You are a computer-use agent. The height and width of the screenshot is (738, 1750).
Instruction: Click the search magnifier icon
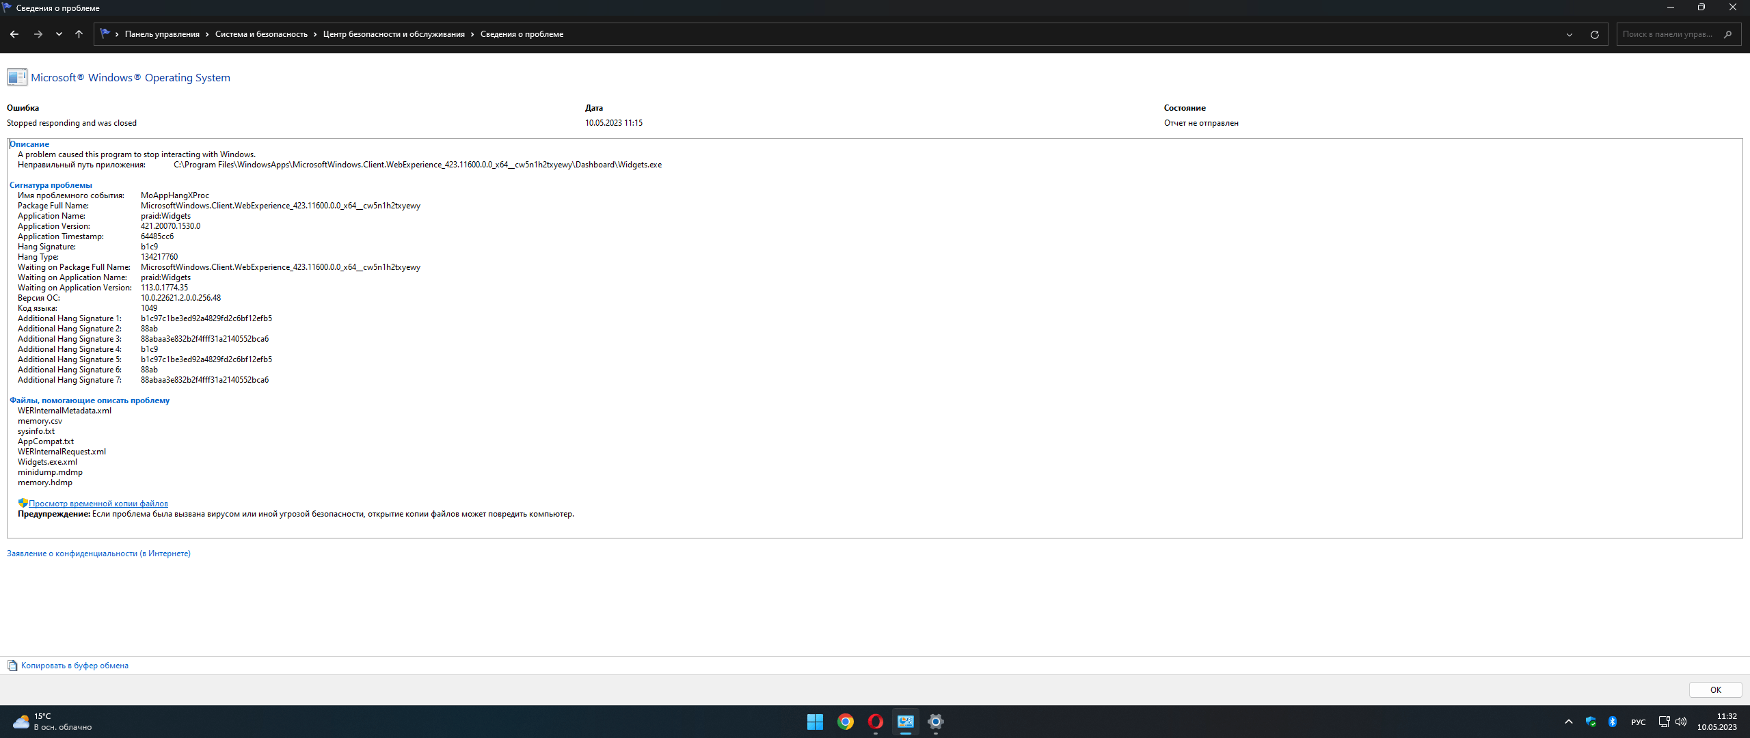coord(1728,34)
